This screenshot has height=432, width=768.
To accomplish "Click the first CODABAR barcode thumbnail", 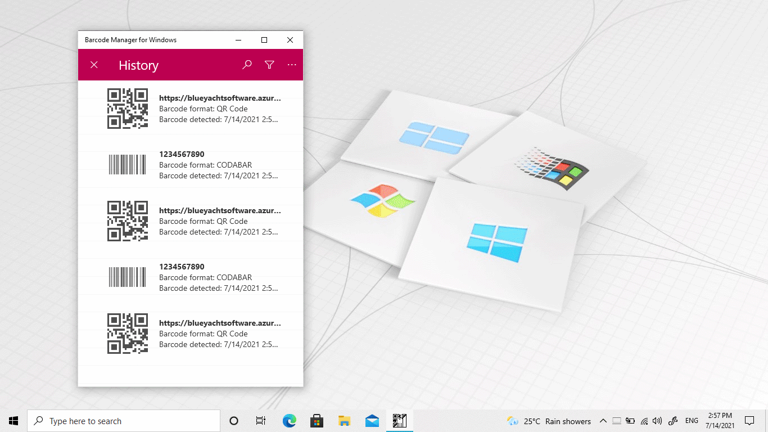I will [127, 165].
